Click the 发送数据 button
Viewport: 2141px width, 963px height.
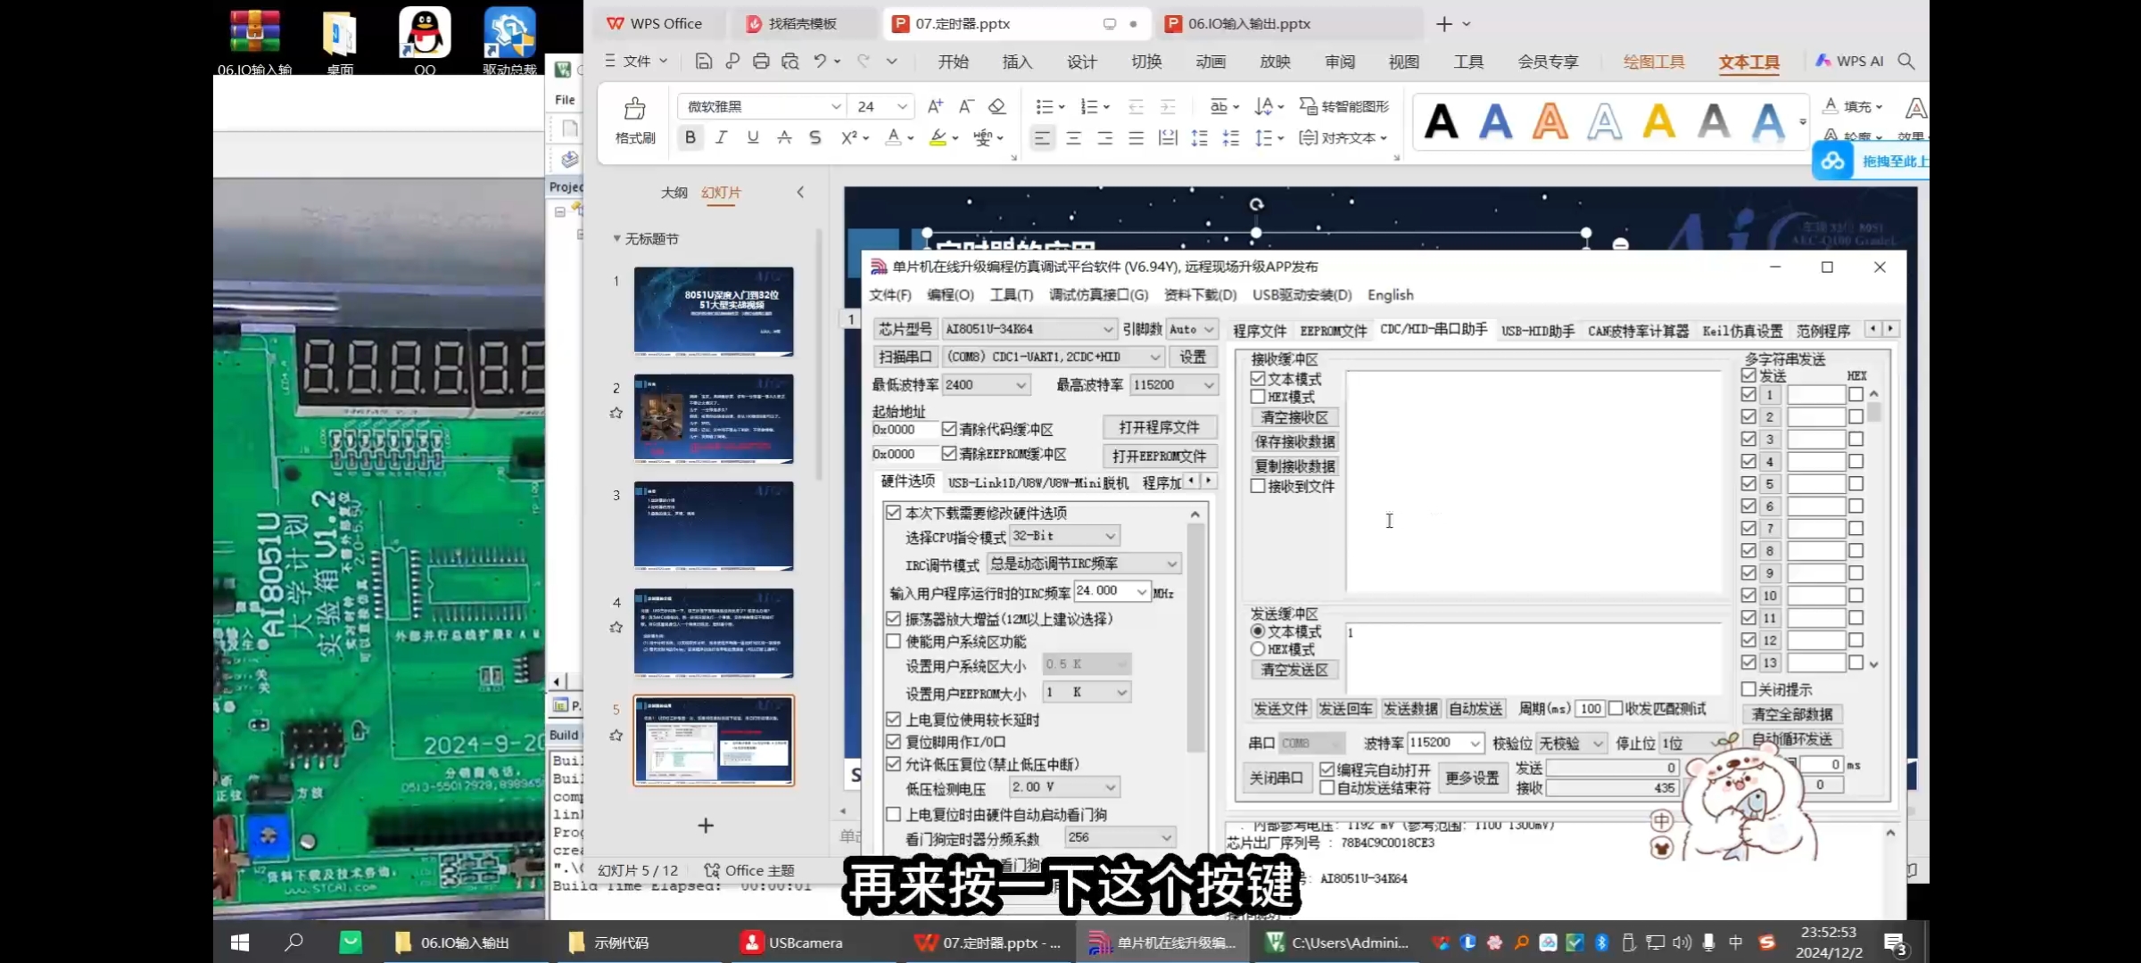click(1410, 709)
